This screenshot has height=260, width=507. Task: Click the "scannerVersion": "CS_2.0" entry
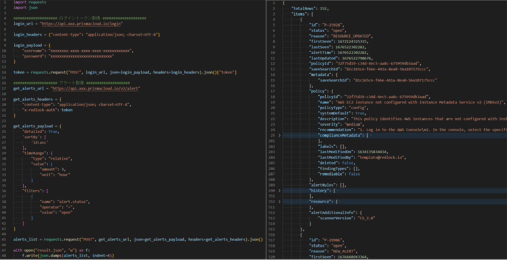[347, 218]
